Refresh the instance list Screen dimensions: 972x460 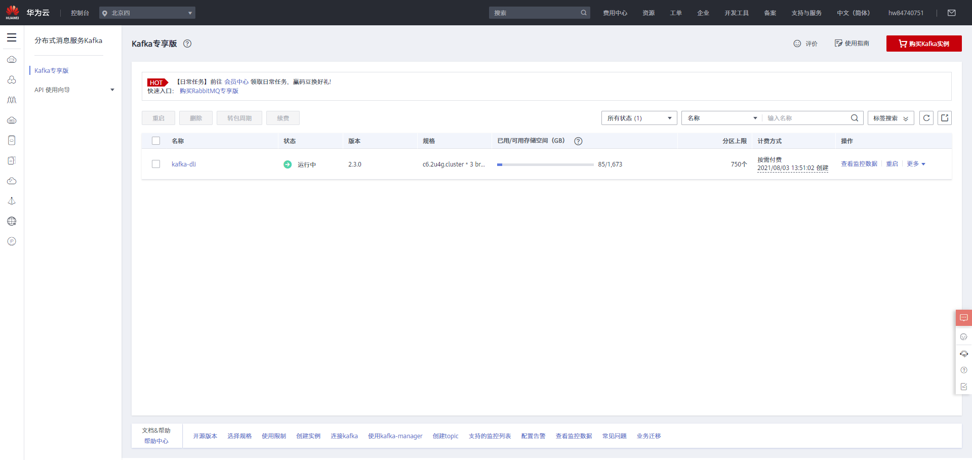926,118
